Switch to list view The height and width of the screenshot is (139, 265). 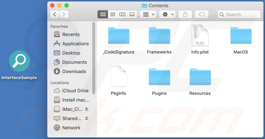point(113,14)
